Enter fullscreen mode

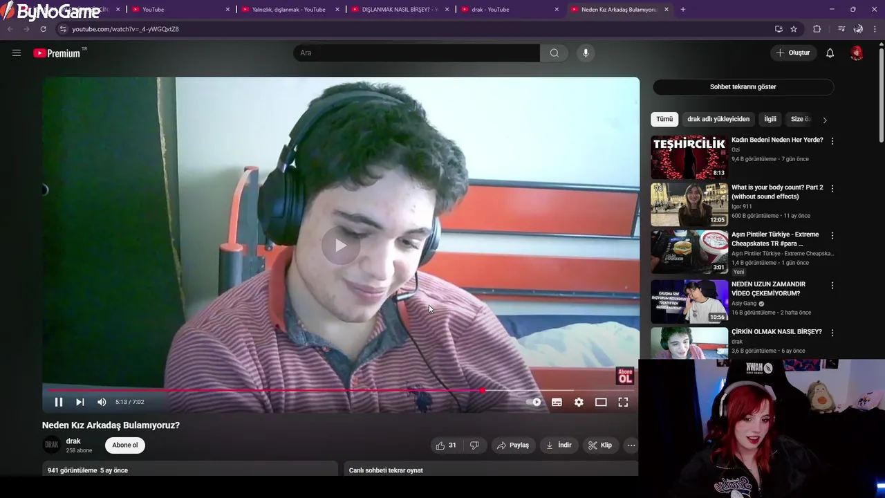tap(623, 402)
